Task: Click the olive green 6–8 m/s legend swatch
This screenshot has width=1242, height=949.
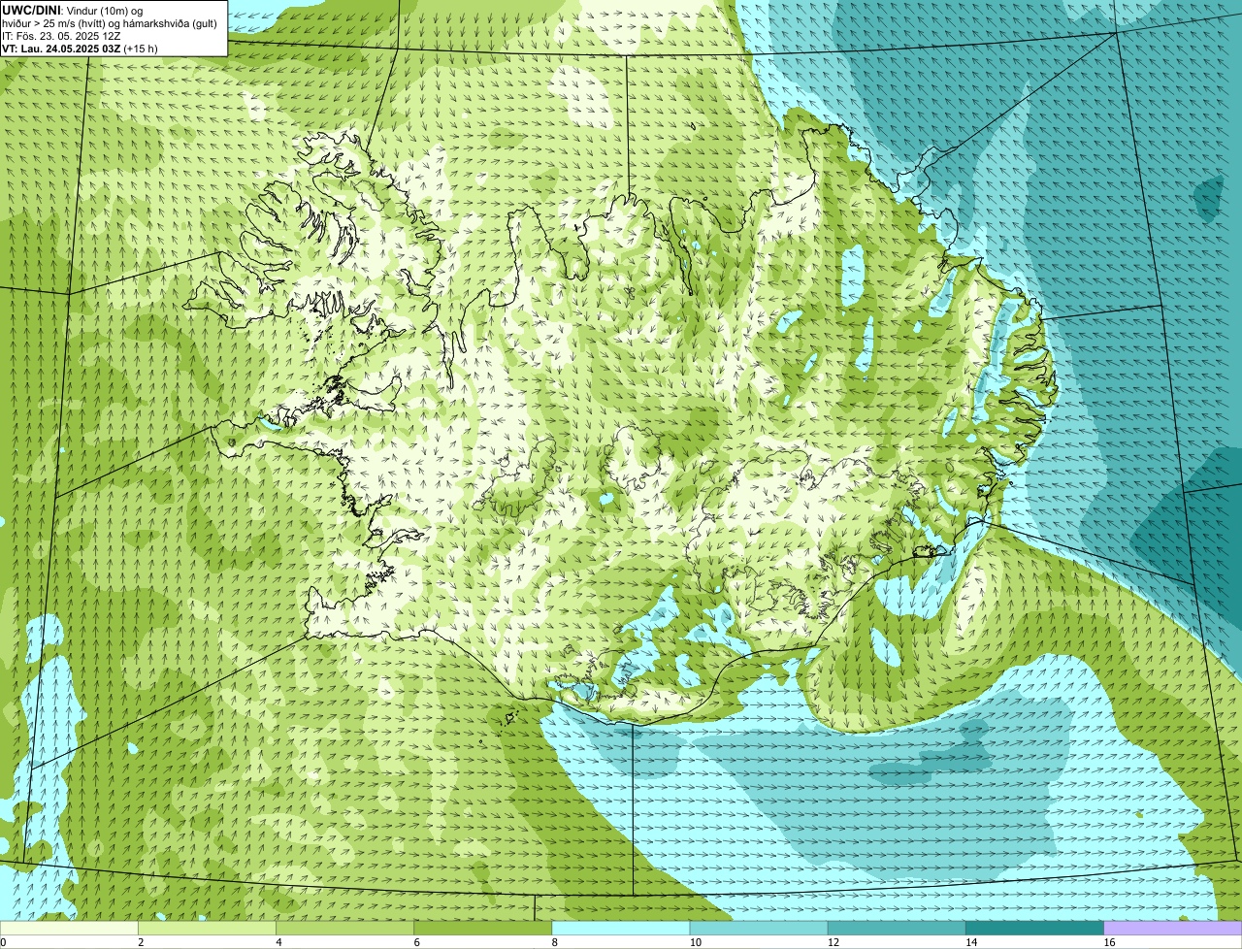Action: (x=482, y=928)
